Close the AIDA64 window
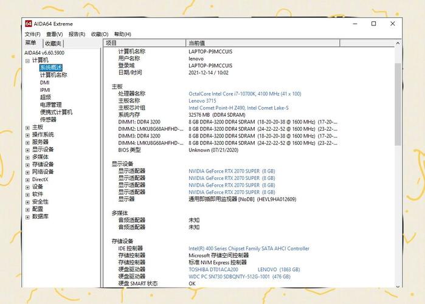 point(393,24)
